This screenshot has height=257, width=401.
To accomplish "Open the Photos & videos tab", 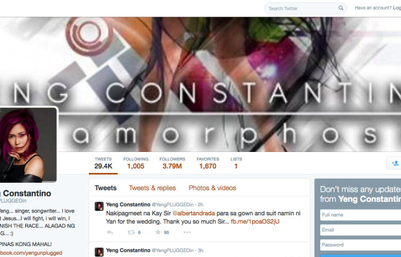I will coord(213,188).
